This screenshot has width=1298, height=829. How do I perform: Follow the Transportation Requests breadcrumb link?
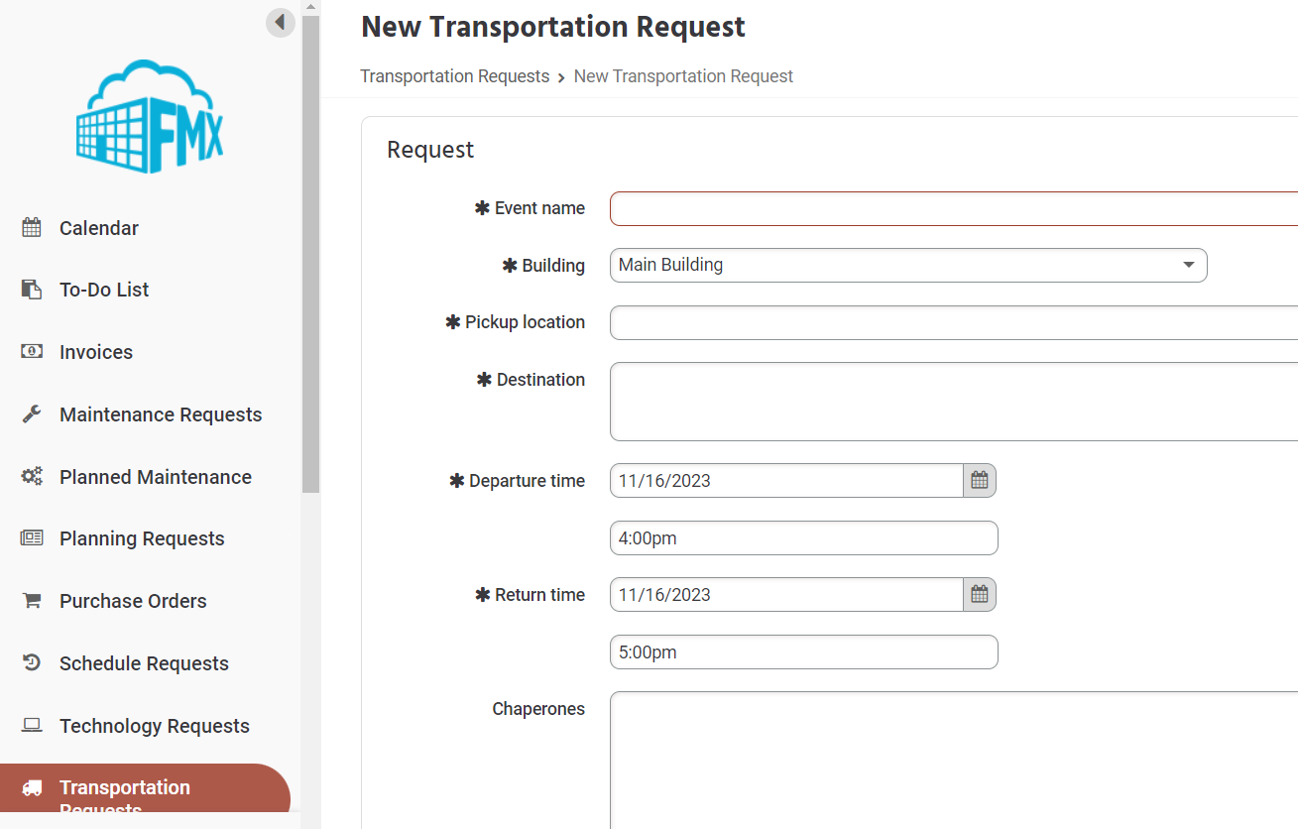[x=455, y=76]
